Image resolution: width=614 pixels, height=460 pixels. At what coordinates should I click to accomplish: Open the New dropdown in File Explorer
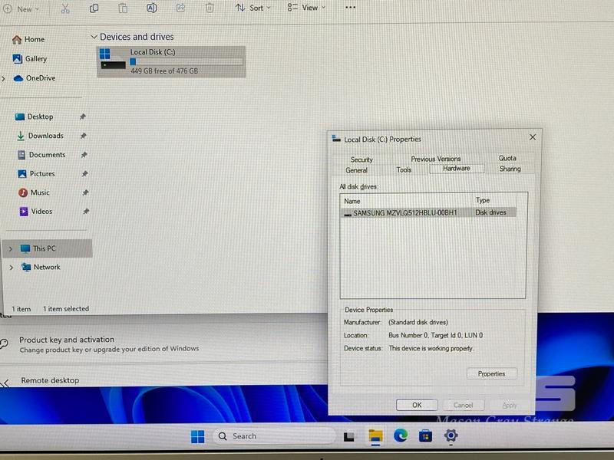point(21,9)
